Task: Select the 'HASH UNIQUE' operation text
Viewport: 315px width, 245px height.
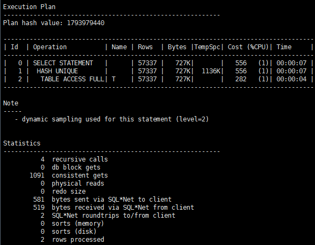Action: (57, 71)
